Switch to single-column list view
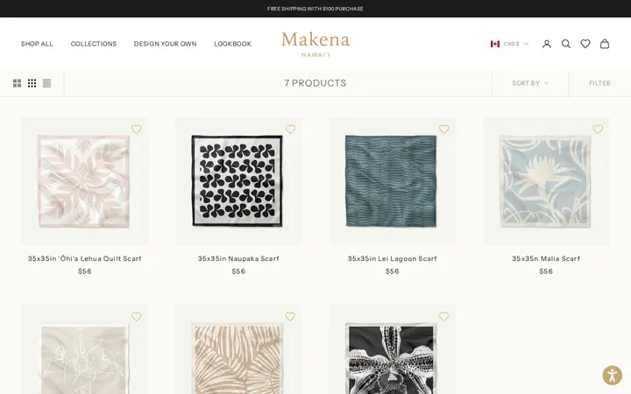The image size is (631, 394). [46, 83]
